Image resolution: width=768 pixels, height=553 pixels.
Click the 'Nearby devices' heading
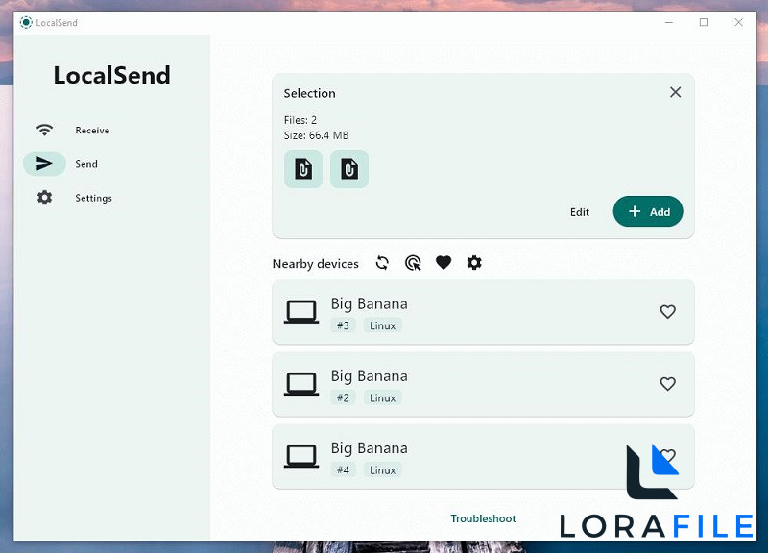pyautogui.click(x=316, y=264)
